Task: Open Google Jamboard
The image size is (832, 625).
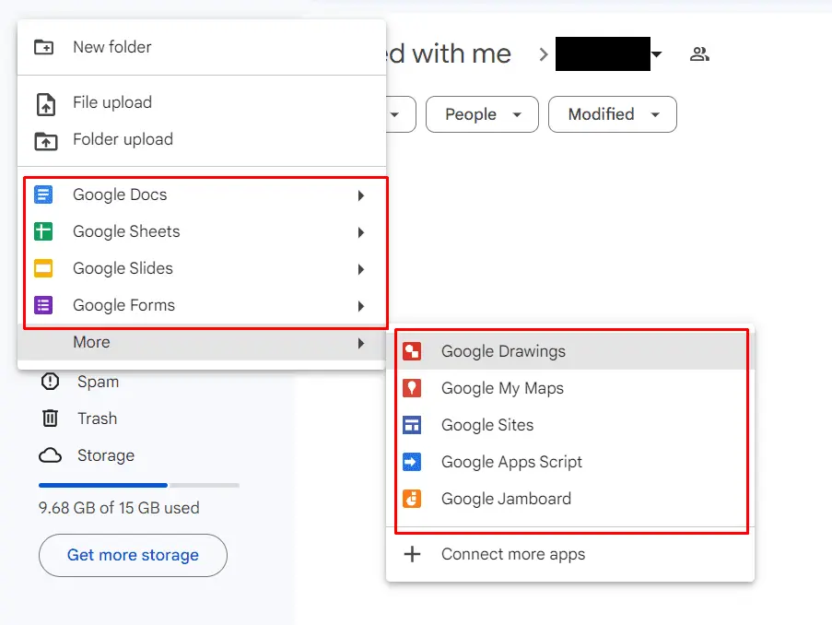Action: point(503,499)
